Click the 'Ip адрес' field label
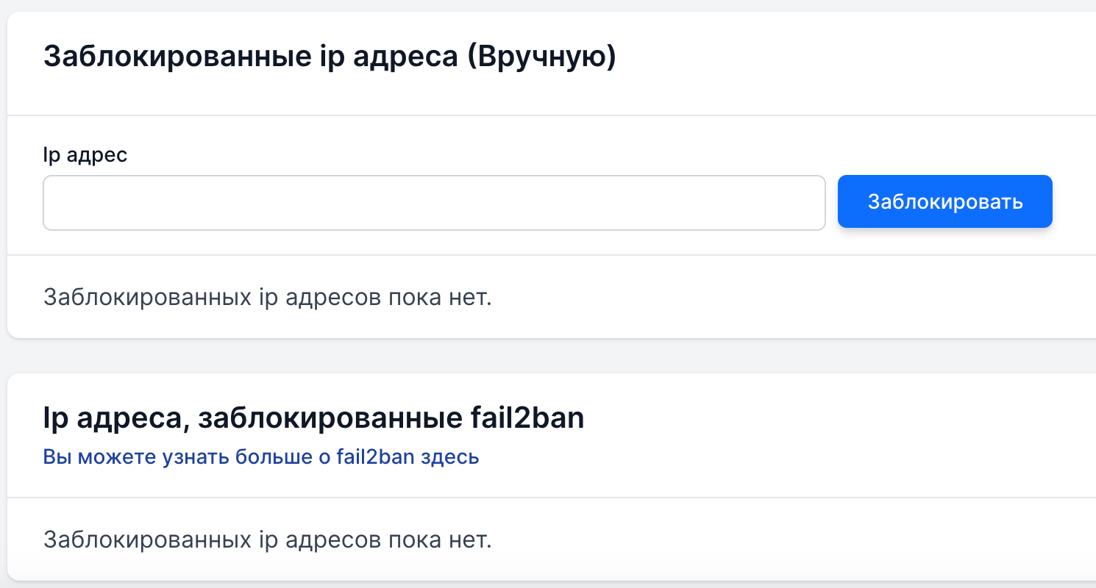Image resolution: width=1096 pixels, height=588 pixels. 85,156
